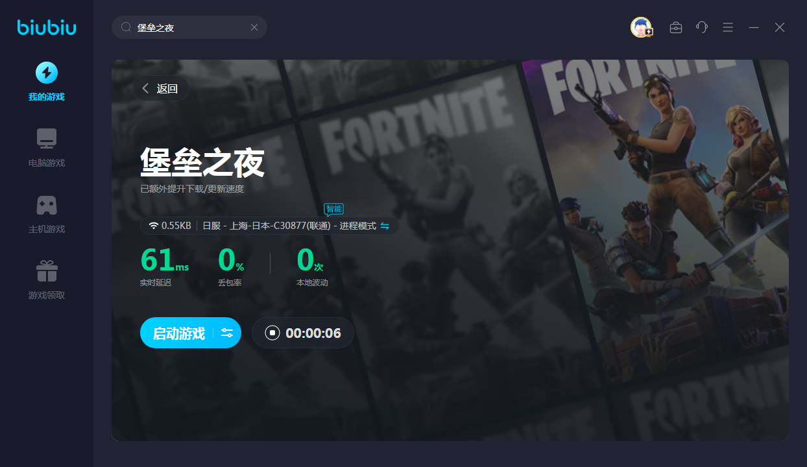Open 电脑游戏 section

[x=46, y=148]
